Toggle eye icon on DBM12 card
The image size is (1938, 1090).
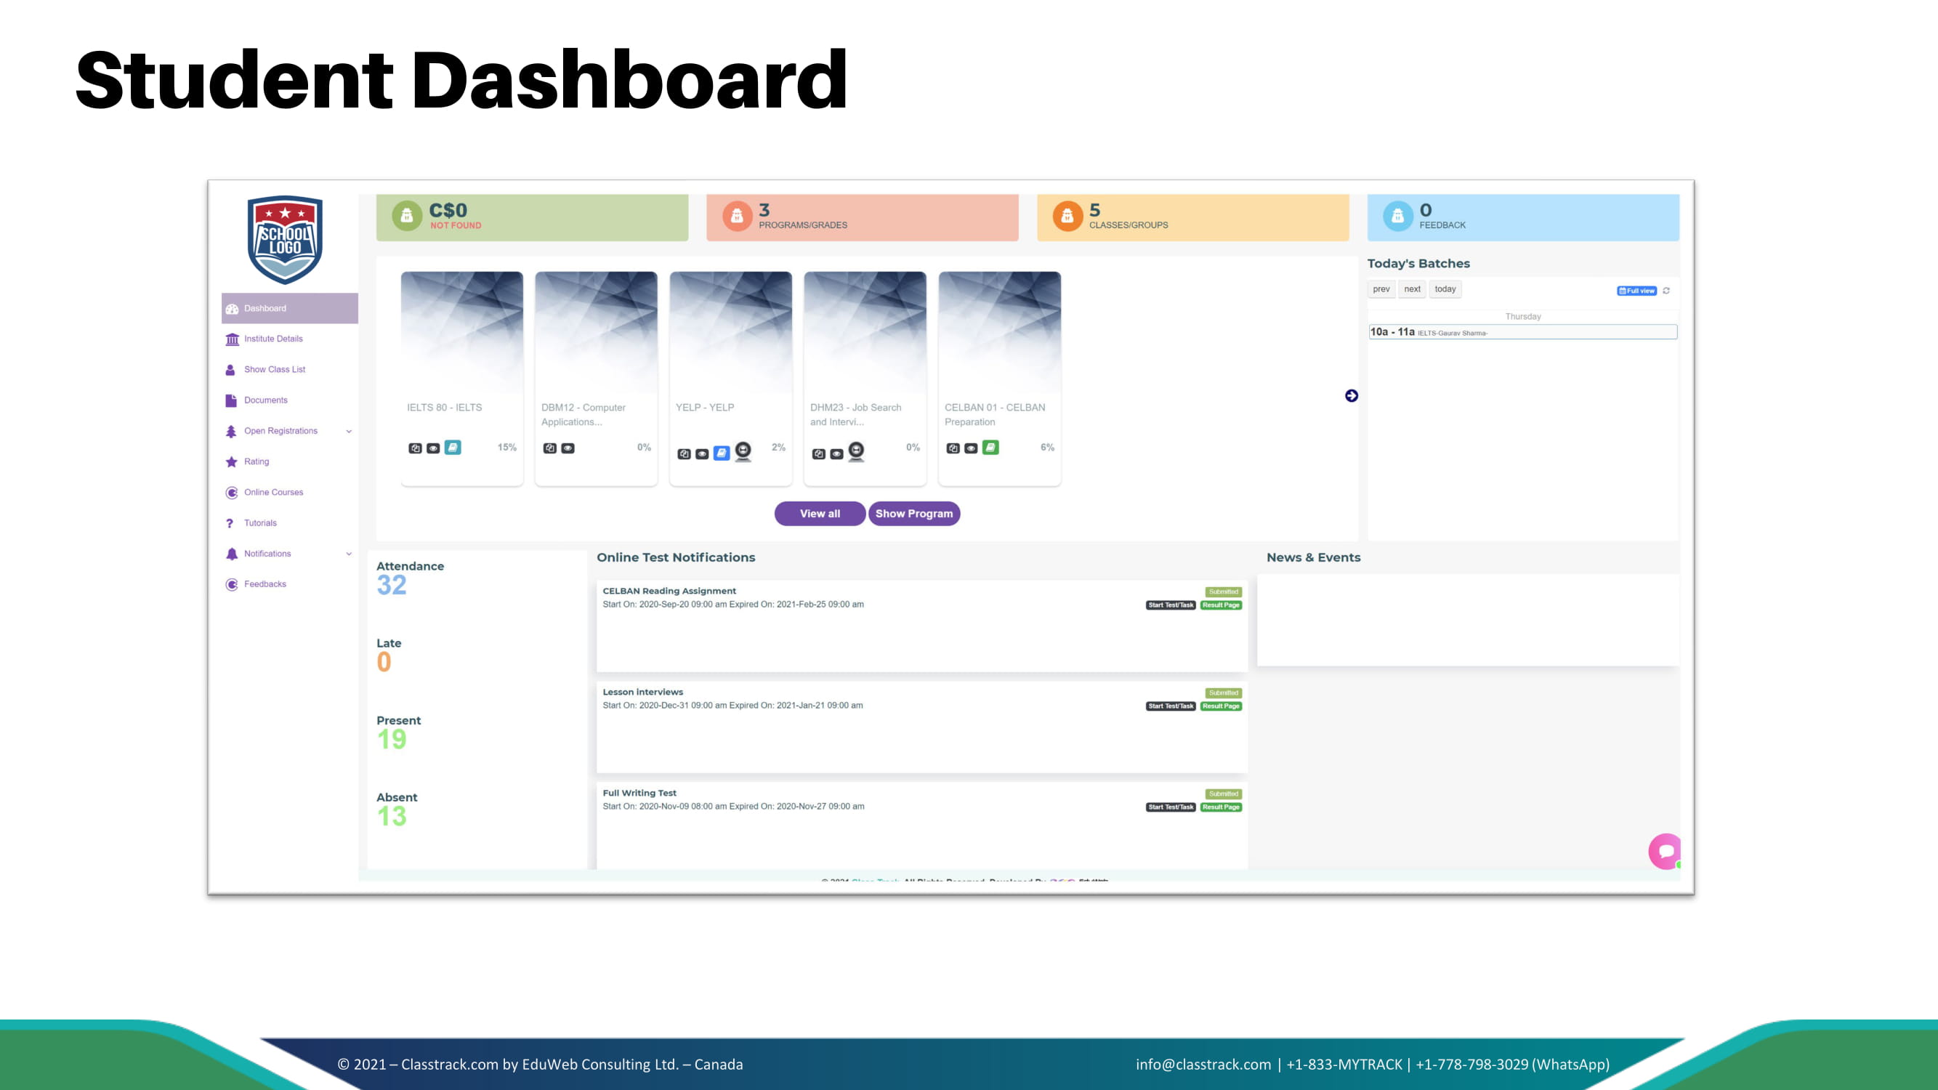pyautogui.click(x=568, y=448)
